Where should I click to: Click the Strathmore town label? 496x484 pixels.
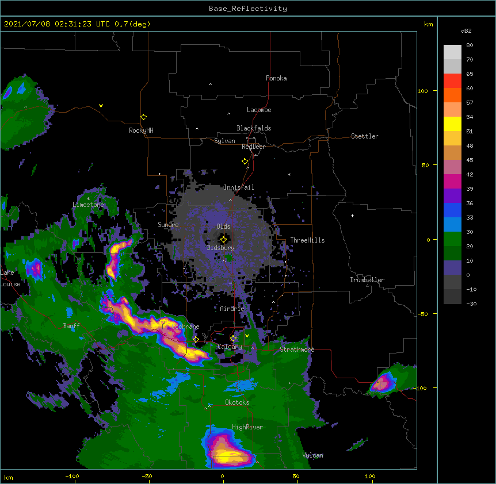pos(297,349)
